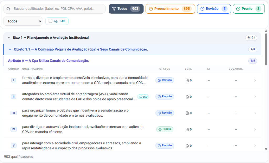This screenshot has width=269, height=163.
Task: Click text 'para divulgar a autoavaliação institucional'
Action: coord(55,127)
